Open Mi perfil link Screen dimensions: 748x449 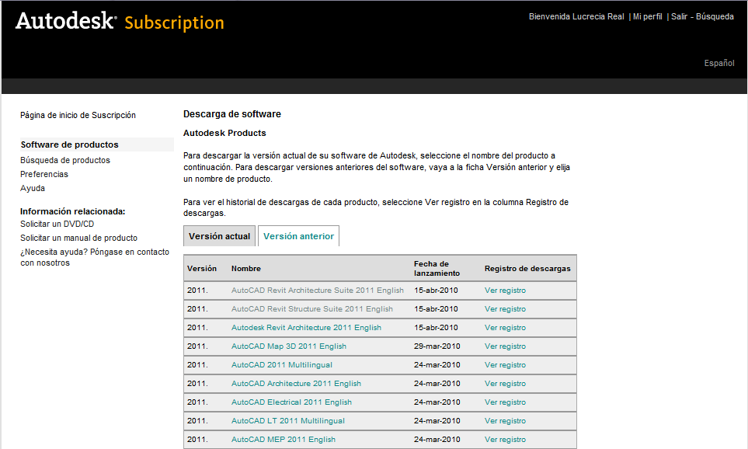pos(647,16)
